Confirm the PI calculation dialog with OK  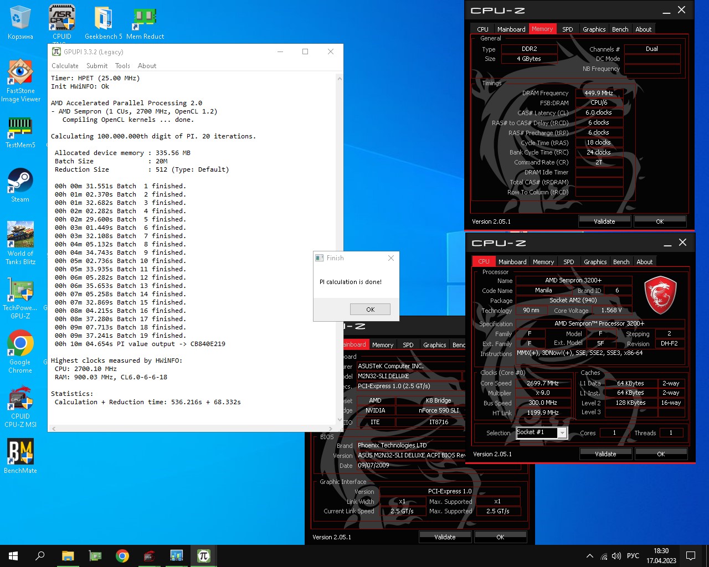(x=370, y=310)
